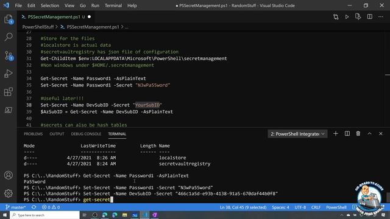Open the PowerShell Command Explorer icon
The image size is (390, 219).
9,110
